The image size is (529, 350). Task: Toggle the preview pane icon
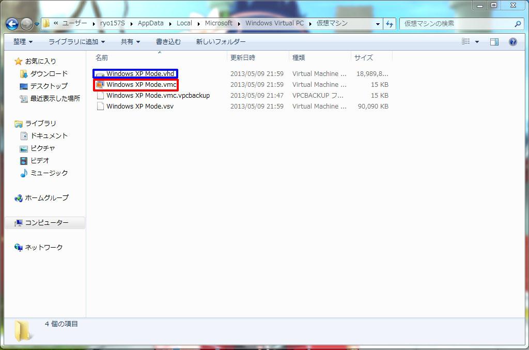coord(494,42)
